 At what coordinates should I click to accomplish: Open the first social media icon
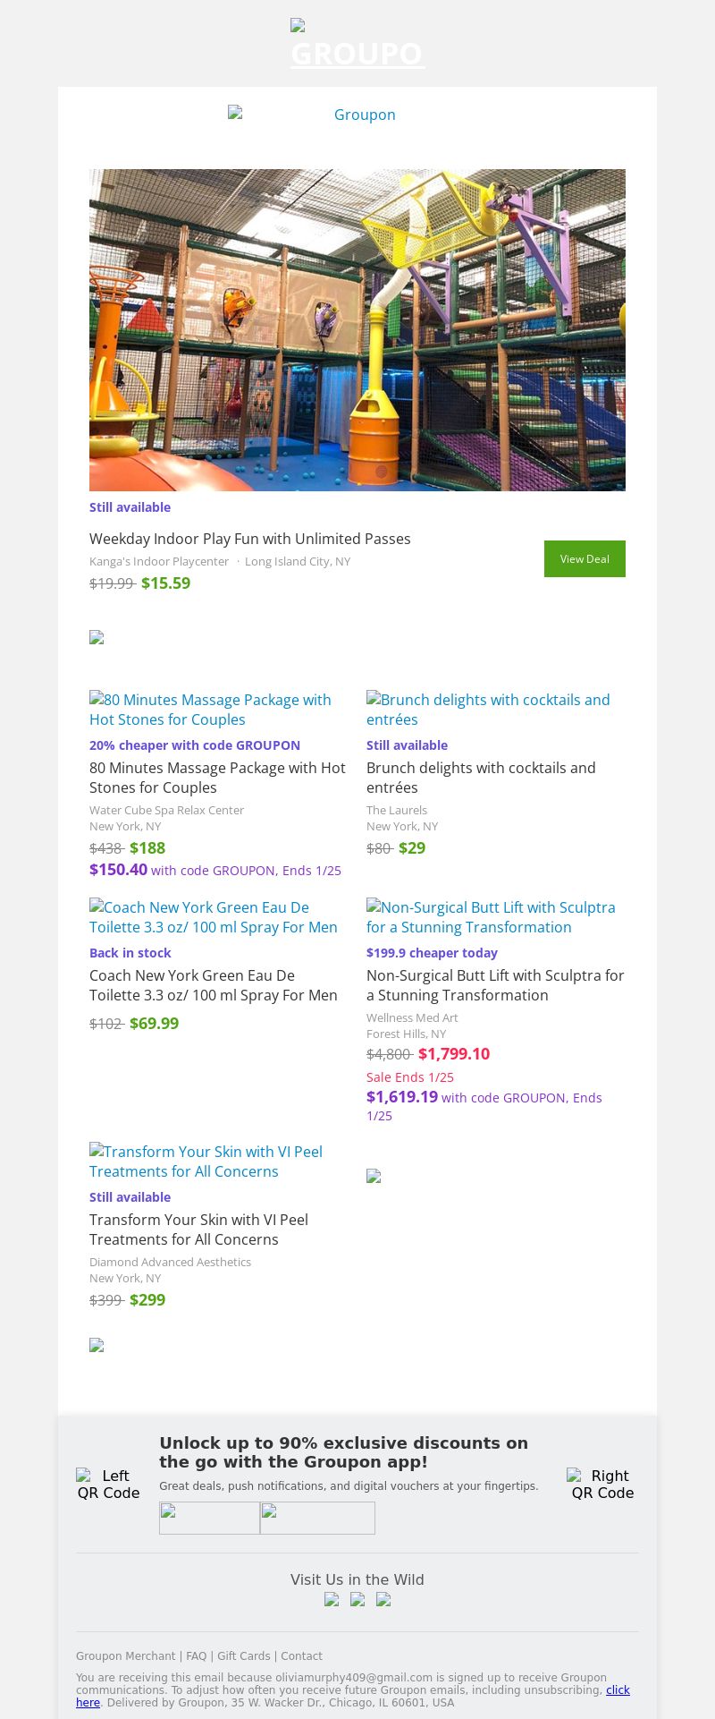[x=332, y=1599]
